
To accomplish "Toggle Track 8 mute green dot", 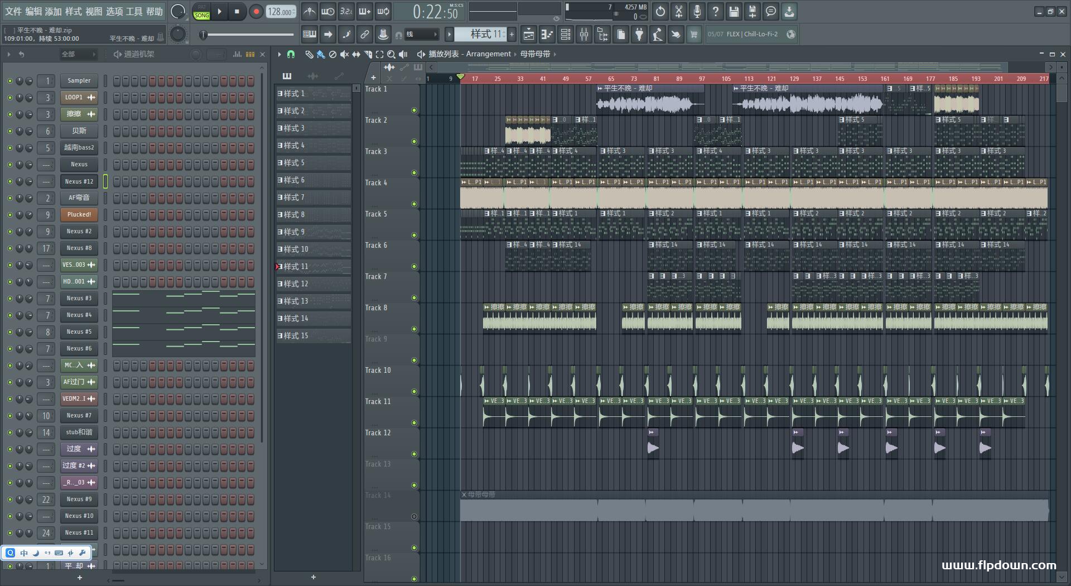I will coord(414,329).
